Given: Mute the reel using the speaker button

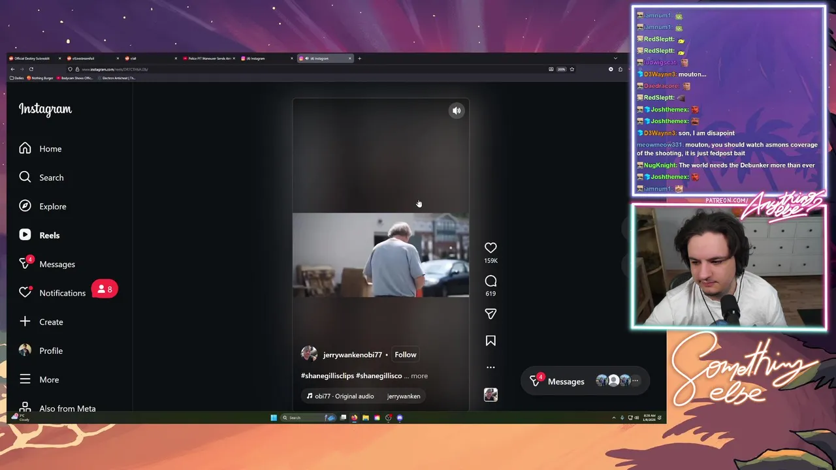Looking at the screenshot, I should [457, 111].
